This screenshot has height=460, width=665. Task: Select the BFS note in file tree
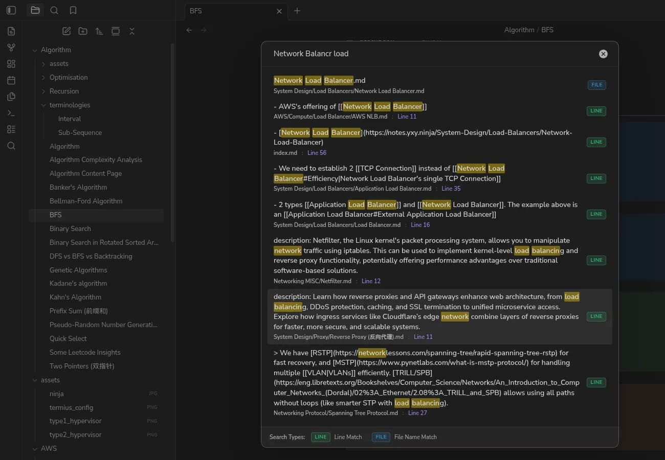(96, 215)
